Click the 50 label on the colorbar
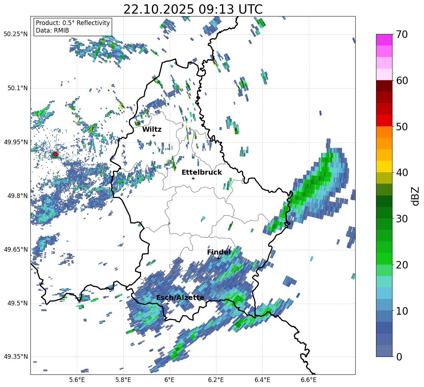 [x=402, y=126]
